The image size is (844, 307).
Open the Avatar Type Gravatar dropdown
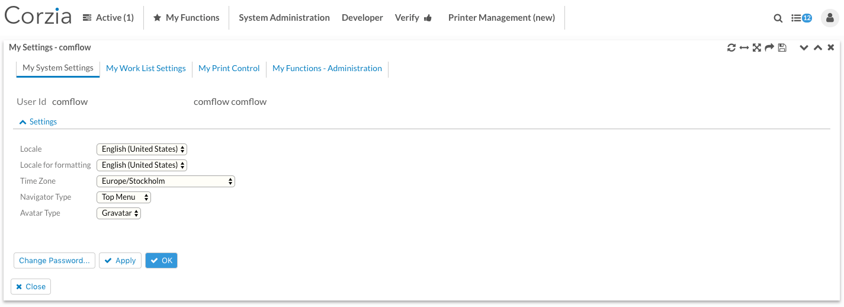[118, 213]
